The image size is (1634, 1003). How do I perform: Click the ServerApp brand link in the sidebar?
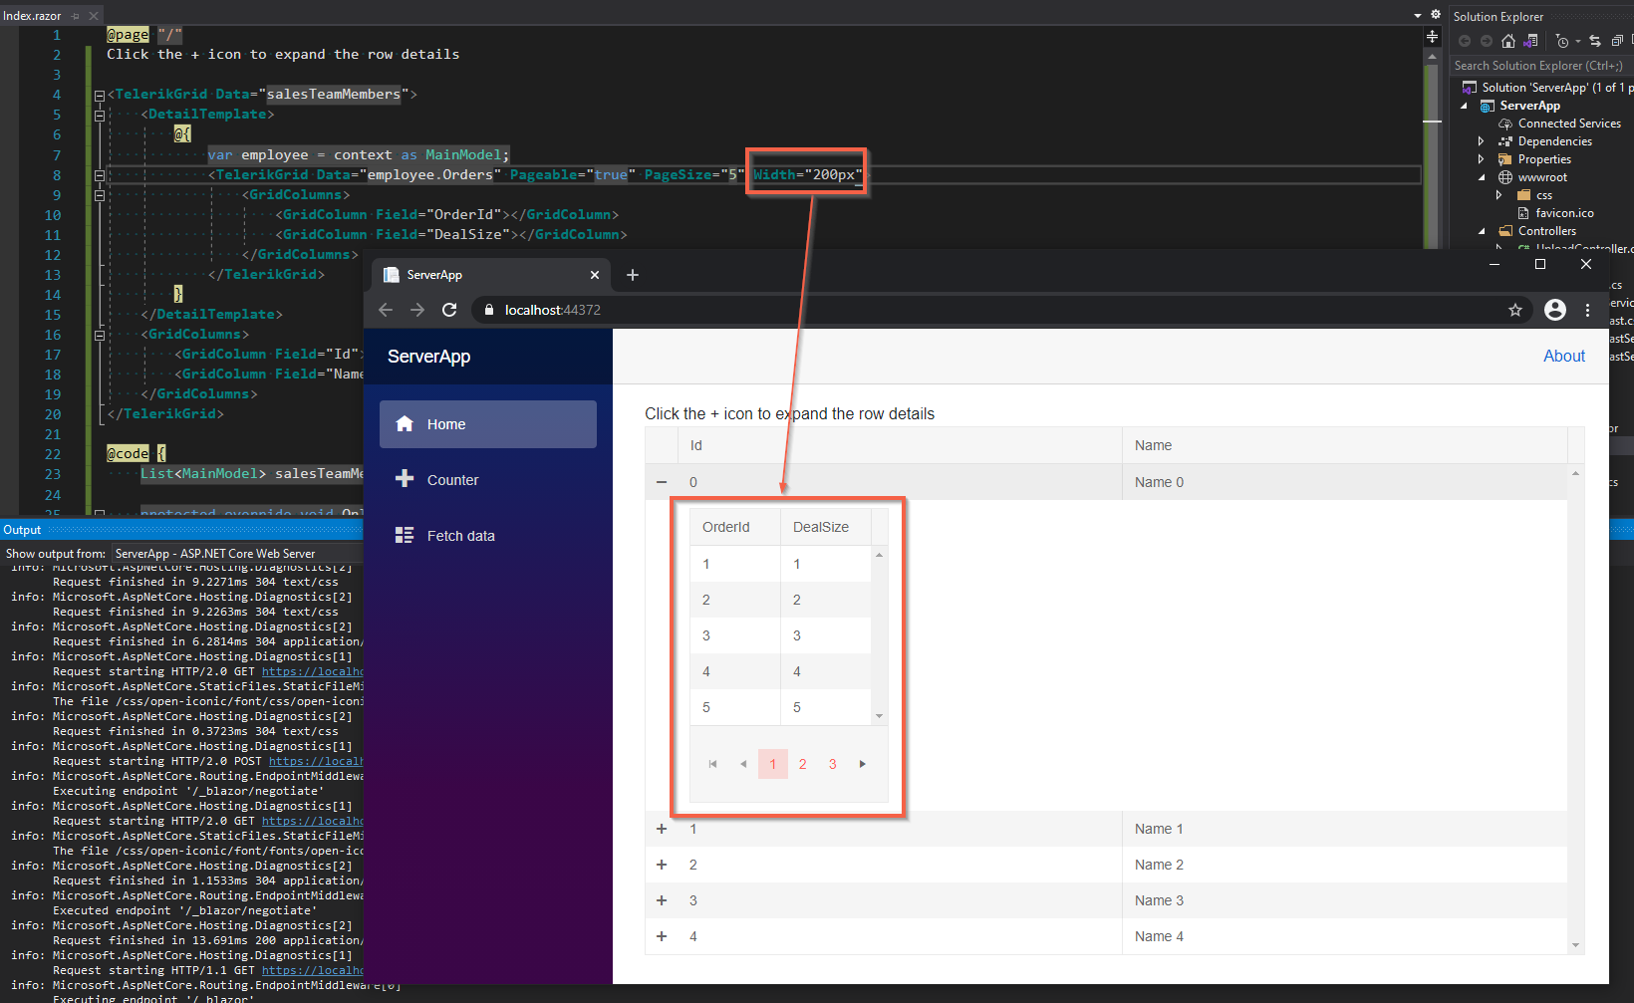click(x=428, y=357)
